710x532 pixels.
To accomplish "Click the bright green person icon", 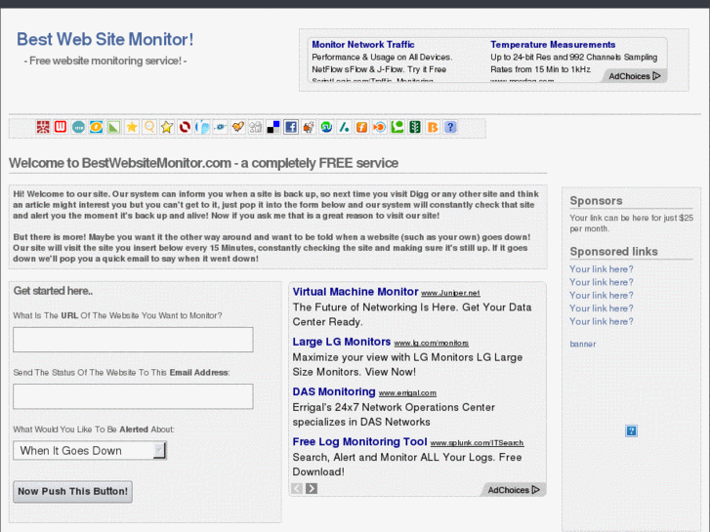I will [397, 127].
